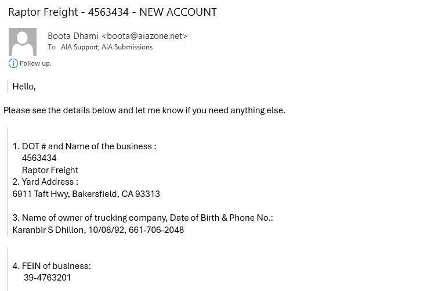The width and height of the screenshot is (438, 291).
Task: Click the 6911 Taft Hwy address
Action: (x=86, y=194)
